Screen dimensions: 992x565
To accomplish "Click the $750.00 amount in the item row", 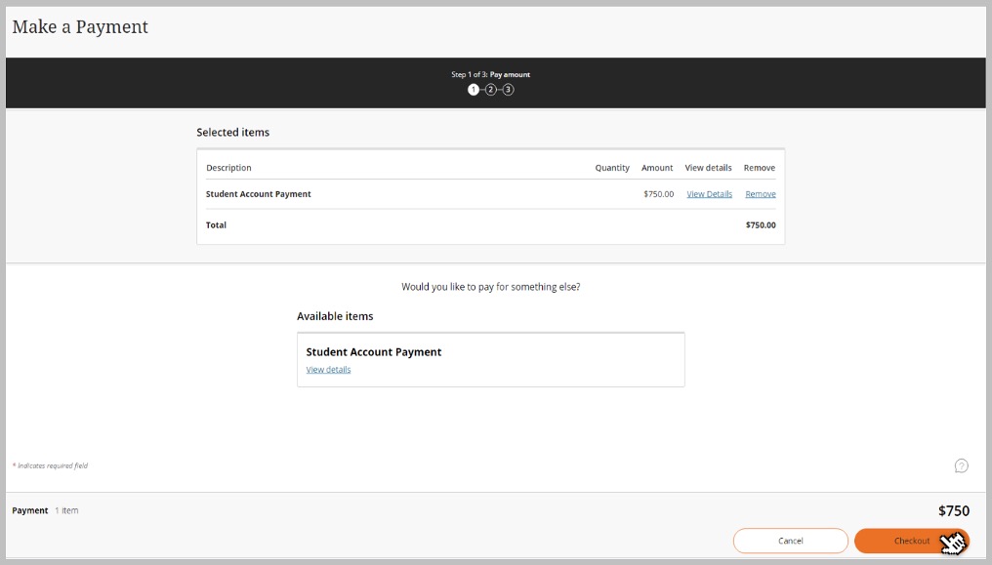I will [x=658, y=194].
